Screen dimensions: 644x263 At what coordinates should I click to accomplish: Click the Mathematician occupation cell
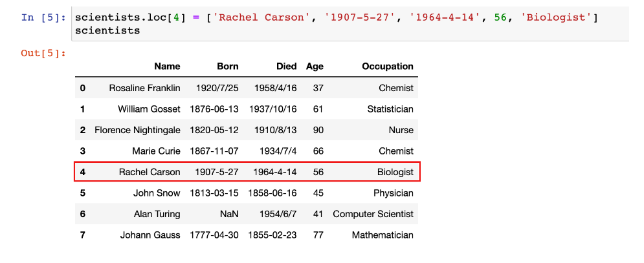383,235
